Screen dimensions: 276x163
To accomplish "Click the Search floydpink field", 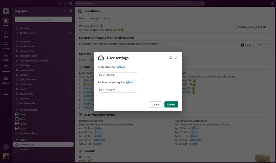I will pos(140,3).
